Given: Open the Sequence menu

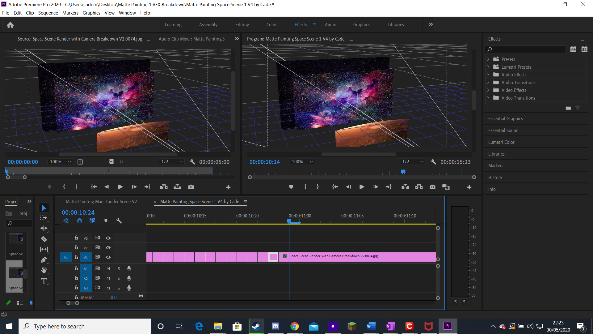Looking at the screenshot, I should [48, 13].
